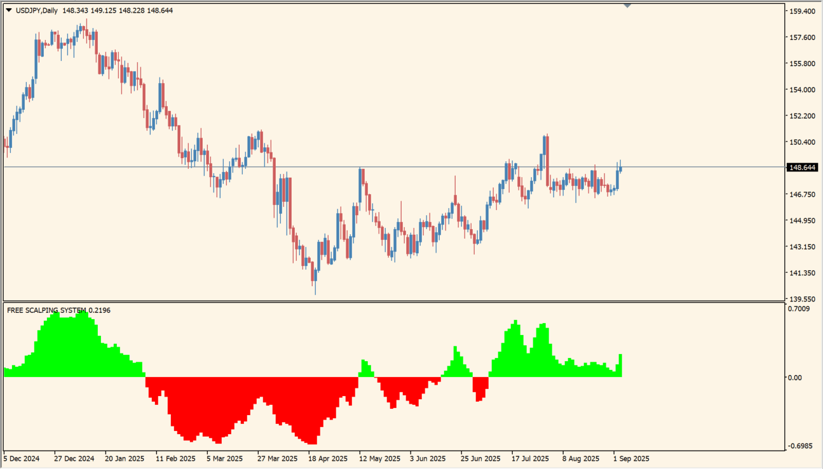This screenshot has height=469, width=823.
Task: Click the 152.200 price scale label
Action: (x=801, y=116)
